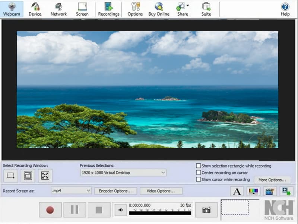Take a snapshot with the camera icon

206,210
